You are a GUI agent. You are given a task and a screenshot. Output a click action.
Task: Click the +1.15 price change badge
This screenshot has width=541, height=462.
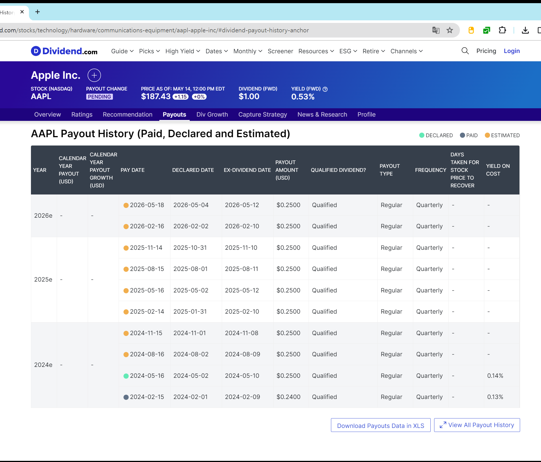(x=181, y=97)
